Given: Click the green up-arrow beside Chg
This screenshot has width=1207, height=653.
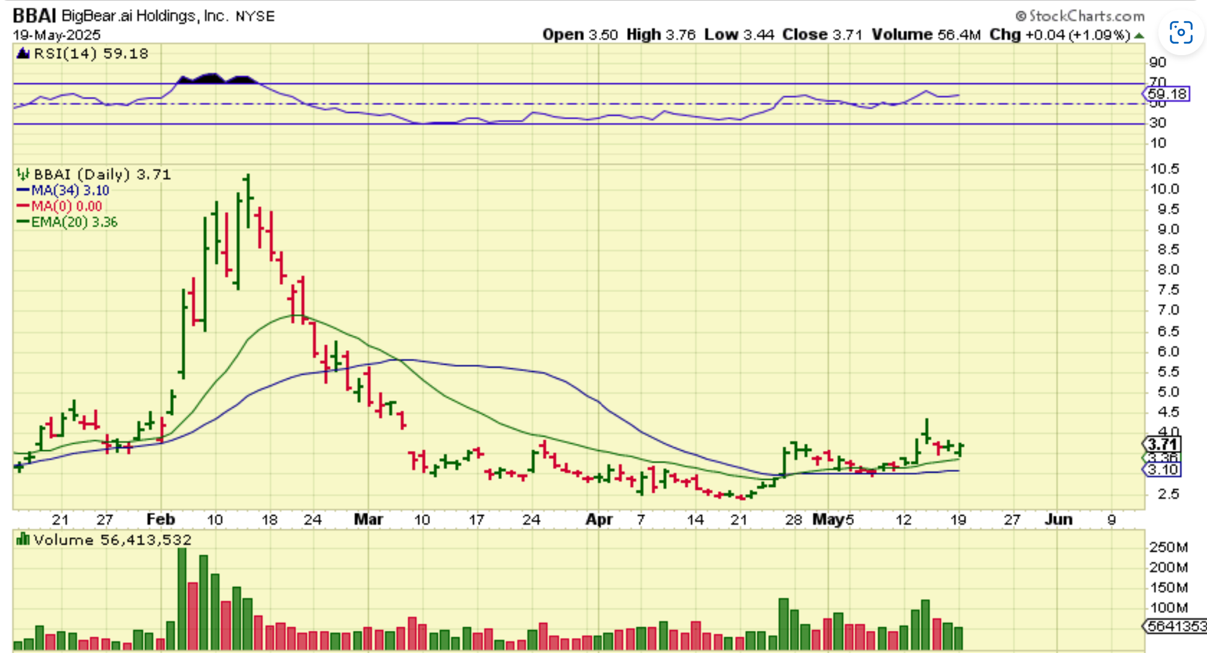Looking at the screenshot, I should pos(1139,36).
